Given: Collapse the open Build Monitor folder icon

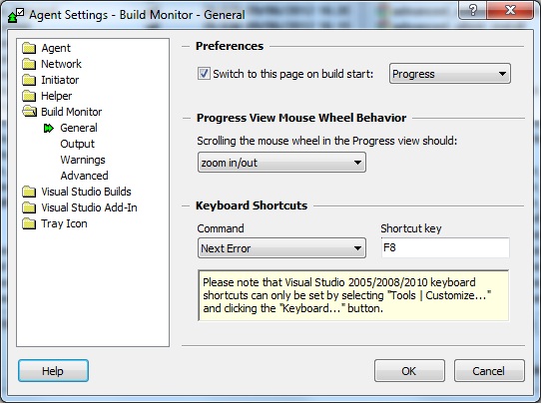Looking at the screenshot, I should 29,112.
